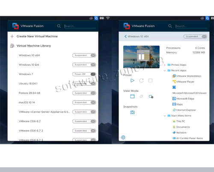
Task: Select Ubuntu 18.04.1 virtual machine
Action: pyautogui.click(x=28, y=84)
